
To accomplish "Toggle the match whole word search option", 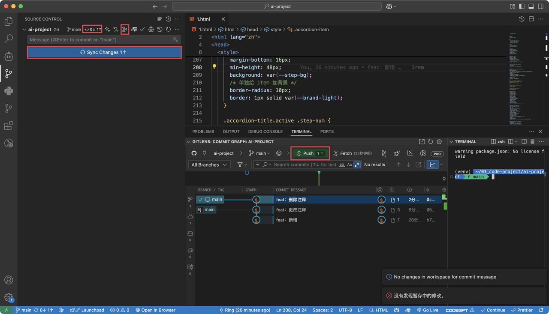I will pyautogui.click(x=342, y=164).
